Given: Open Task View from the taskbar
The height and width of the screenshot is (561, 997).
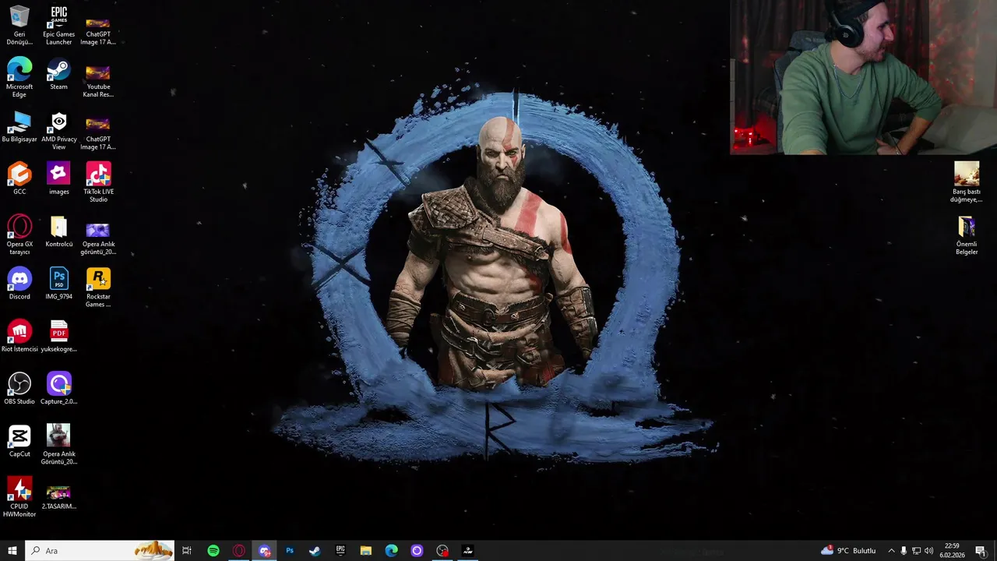Looking at the screenshot, I should click(x=187, y=551).
